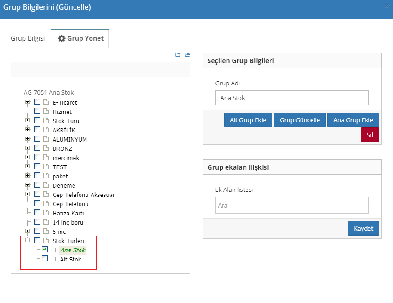Click the file icon next to Hafıza Kartı

point(46,213)
